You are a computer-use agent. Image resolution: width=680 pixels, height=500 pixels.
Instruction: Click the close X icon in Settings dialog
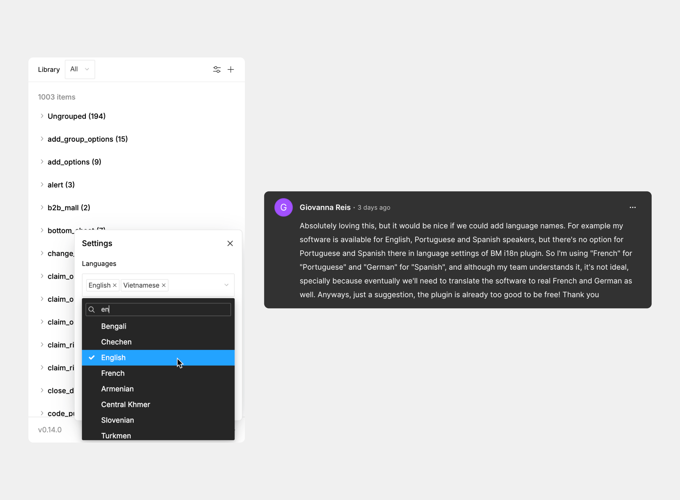pyautogui.click(x=230, y=243)
